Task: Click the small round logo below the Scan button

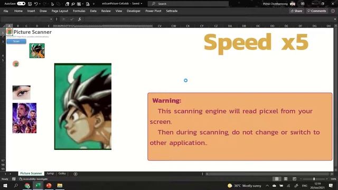Action: 16,64
